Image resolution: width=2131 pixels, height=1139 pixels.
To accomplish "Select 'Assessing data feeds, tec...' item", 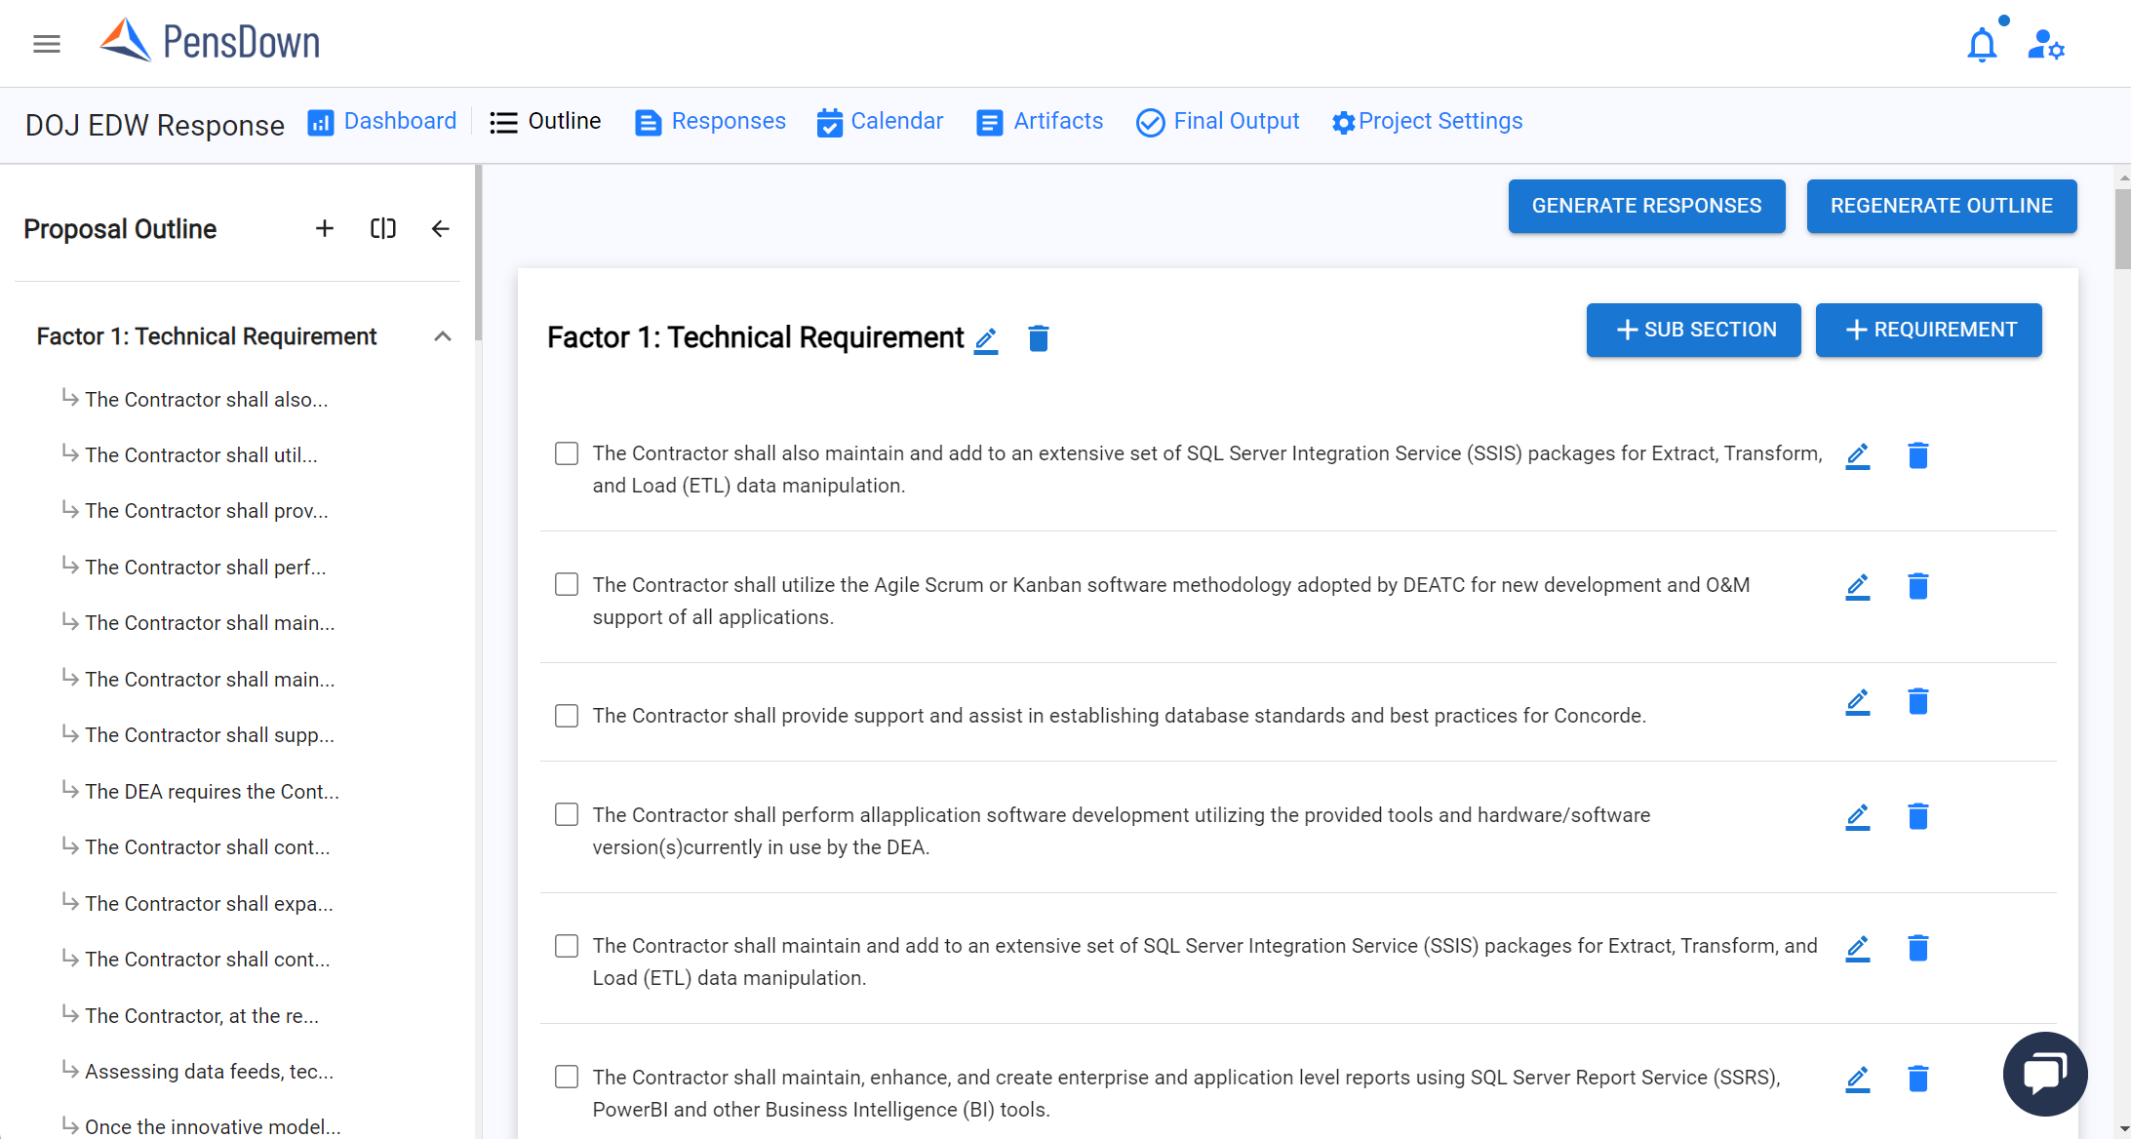I will click(x=209, y=1072).
